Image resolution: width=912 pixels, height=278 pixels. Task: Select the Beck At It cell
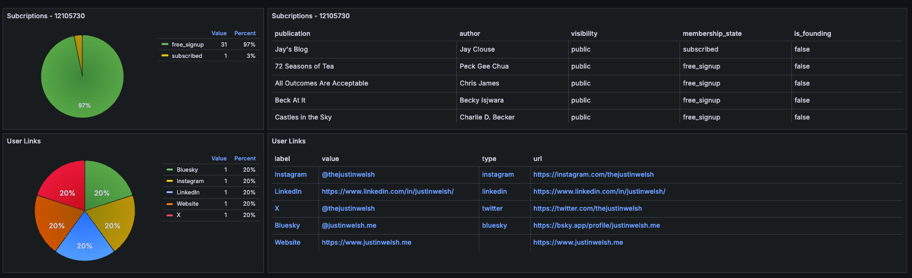pos(290,100)
